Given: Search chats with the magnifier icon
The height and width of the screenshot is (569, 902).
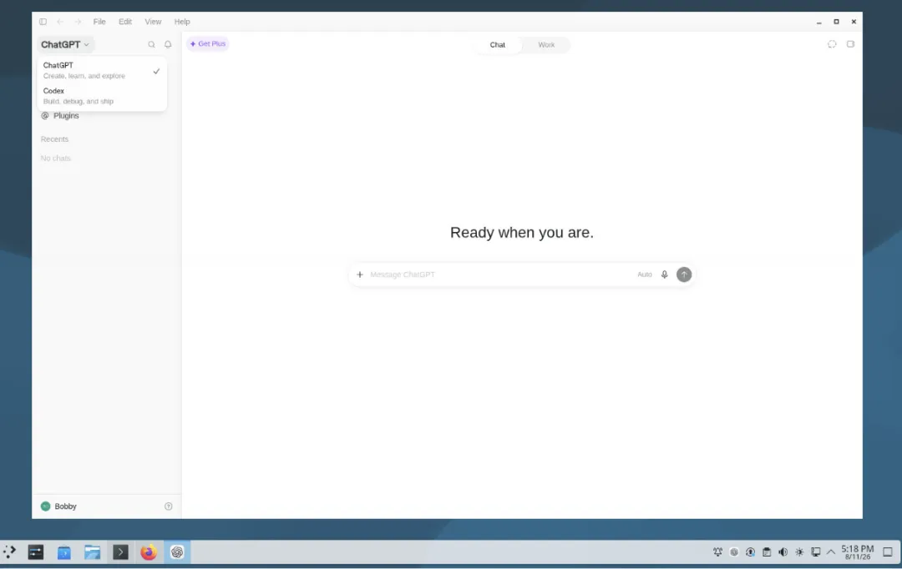Looking at the screenshot, I should 151,44.
